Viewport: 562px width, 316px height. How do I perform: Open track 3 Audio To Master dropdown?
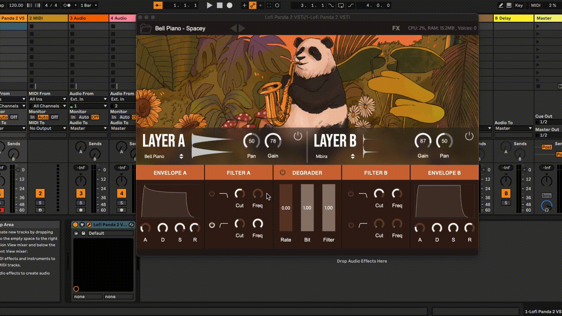coord(89,129)
